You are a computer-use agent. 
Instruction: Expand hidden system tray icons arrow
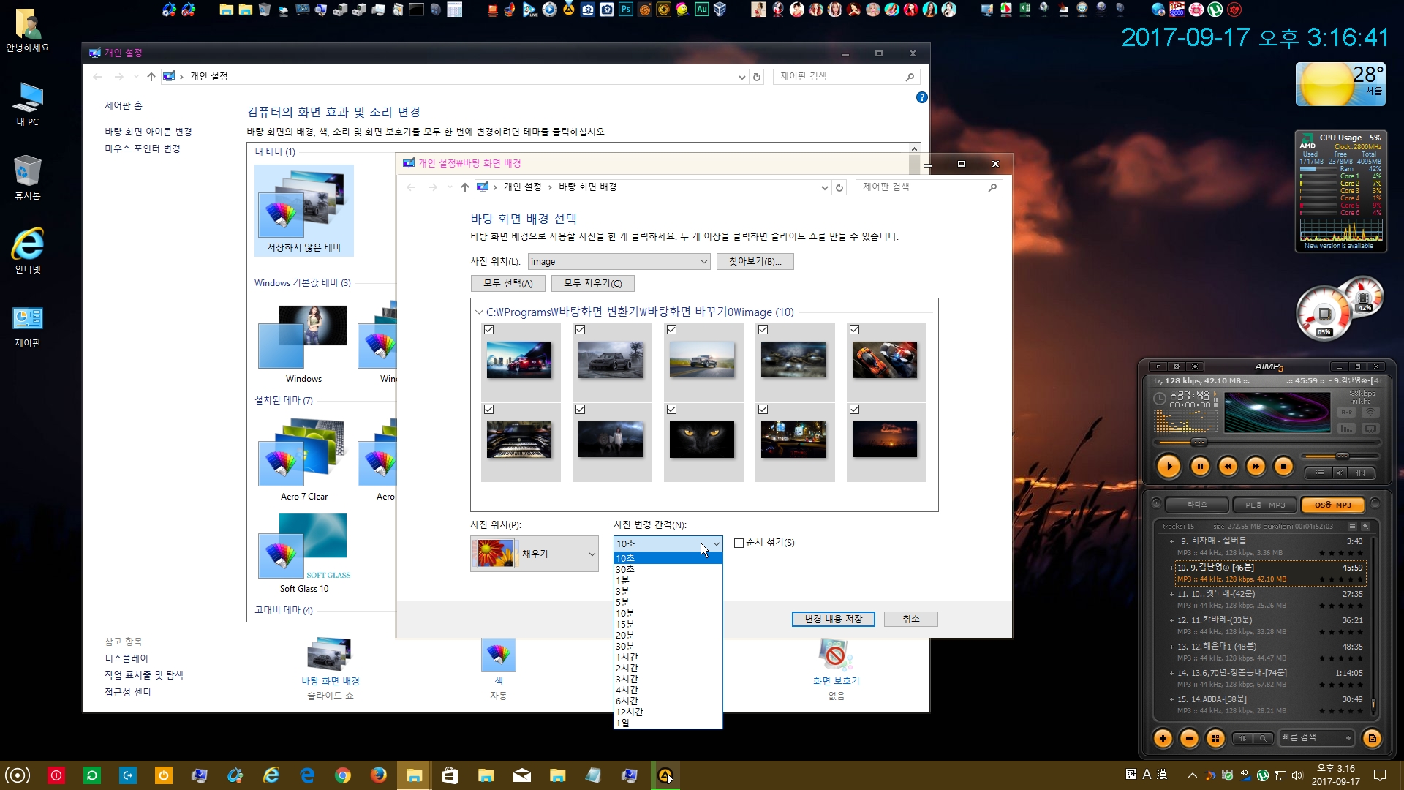1192,775
